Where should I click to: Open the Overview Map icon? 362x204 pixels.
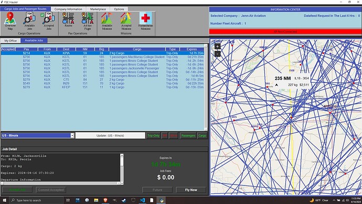[10, 21]
